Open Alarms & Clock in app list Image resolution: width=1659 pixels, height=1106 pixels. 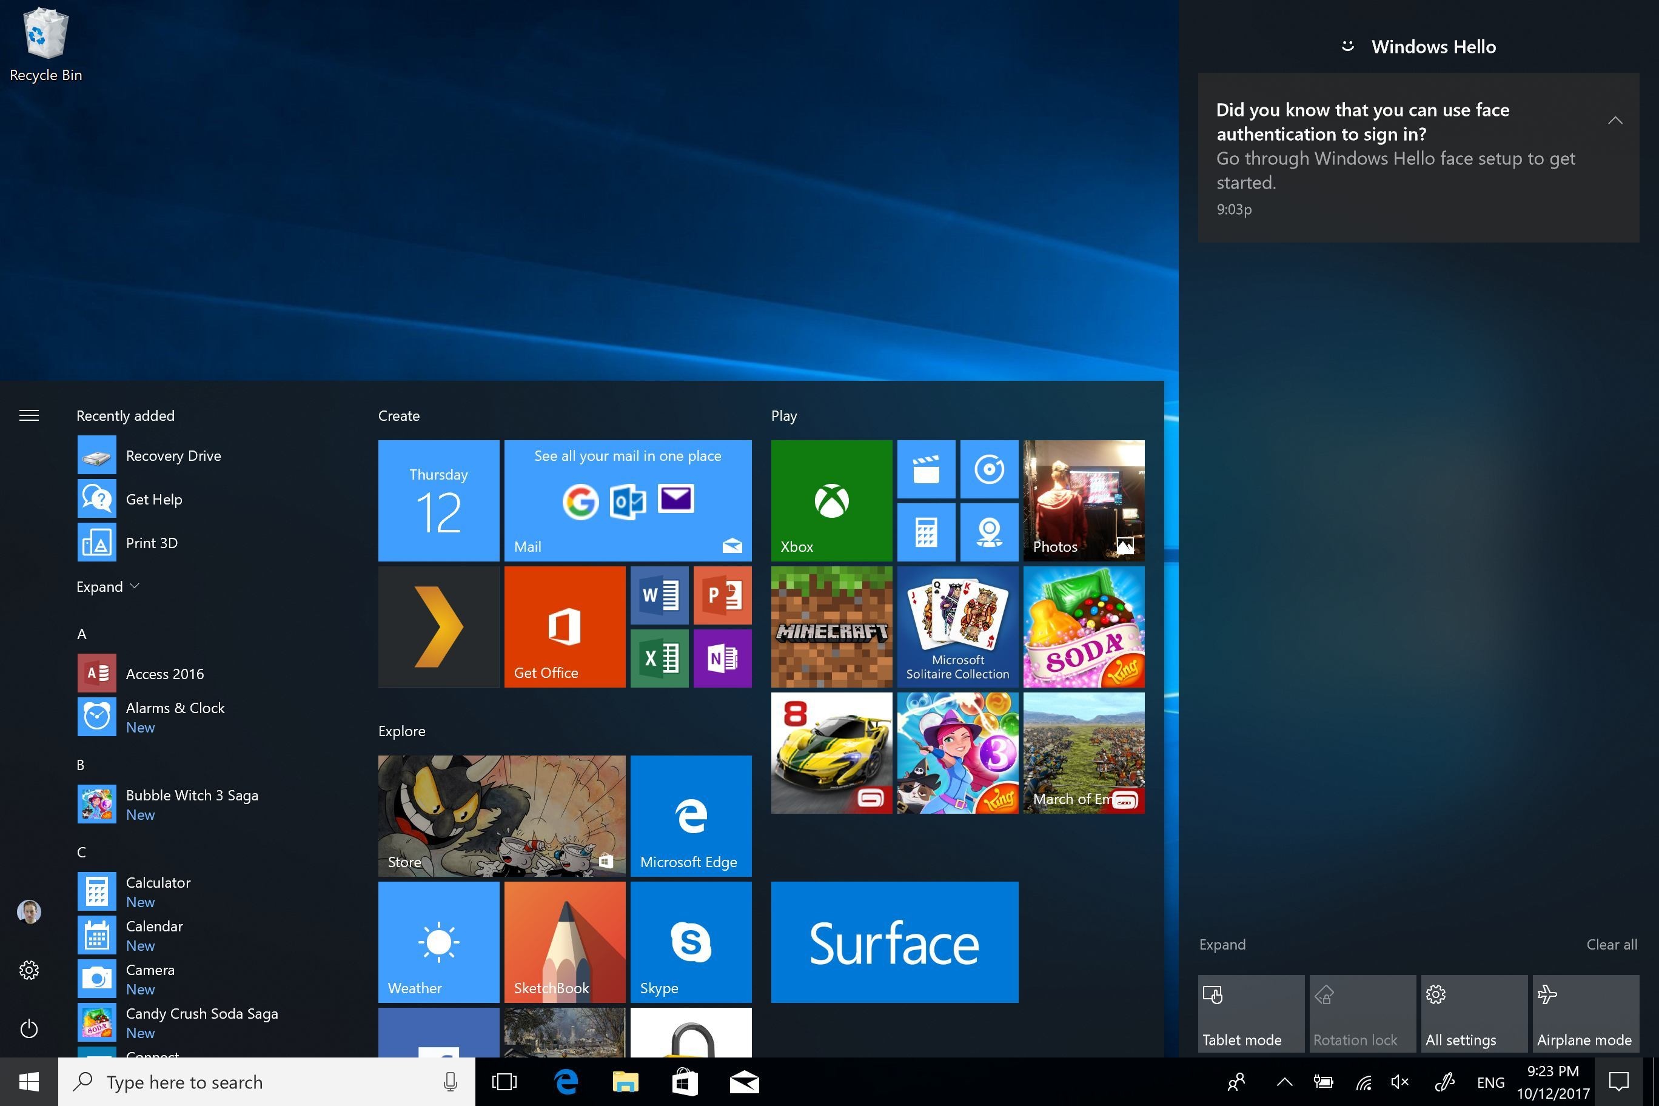[x=212, y=717]
